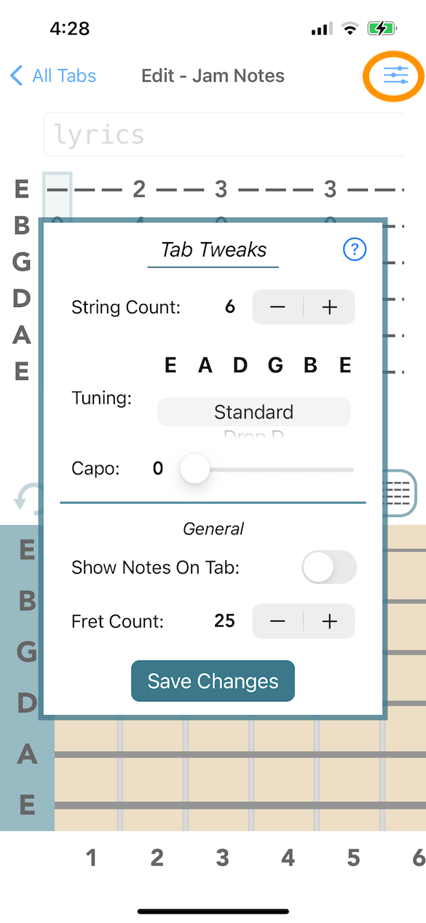Decrease Fret Count with the minus icon
Image resolution: width=426 pixels, height=923 pixels.
(277, 621)
